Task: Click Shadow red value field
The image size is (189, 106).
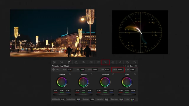Action: click(x=56, y=90)
